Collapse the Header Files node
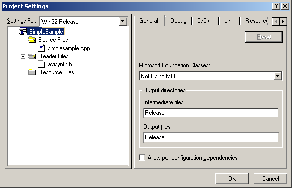 23,56
